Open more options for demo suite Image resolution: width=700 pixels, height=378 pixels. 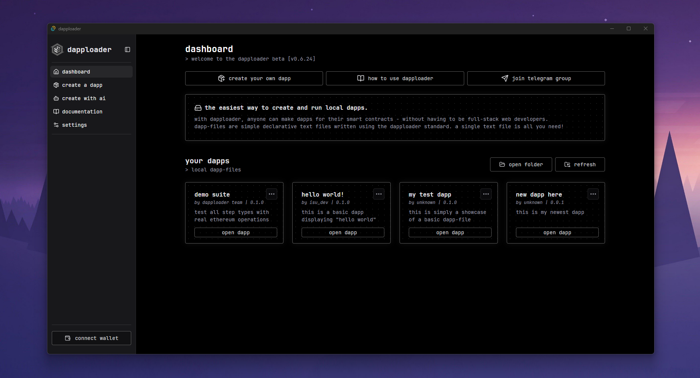click(x=272, y=194)
